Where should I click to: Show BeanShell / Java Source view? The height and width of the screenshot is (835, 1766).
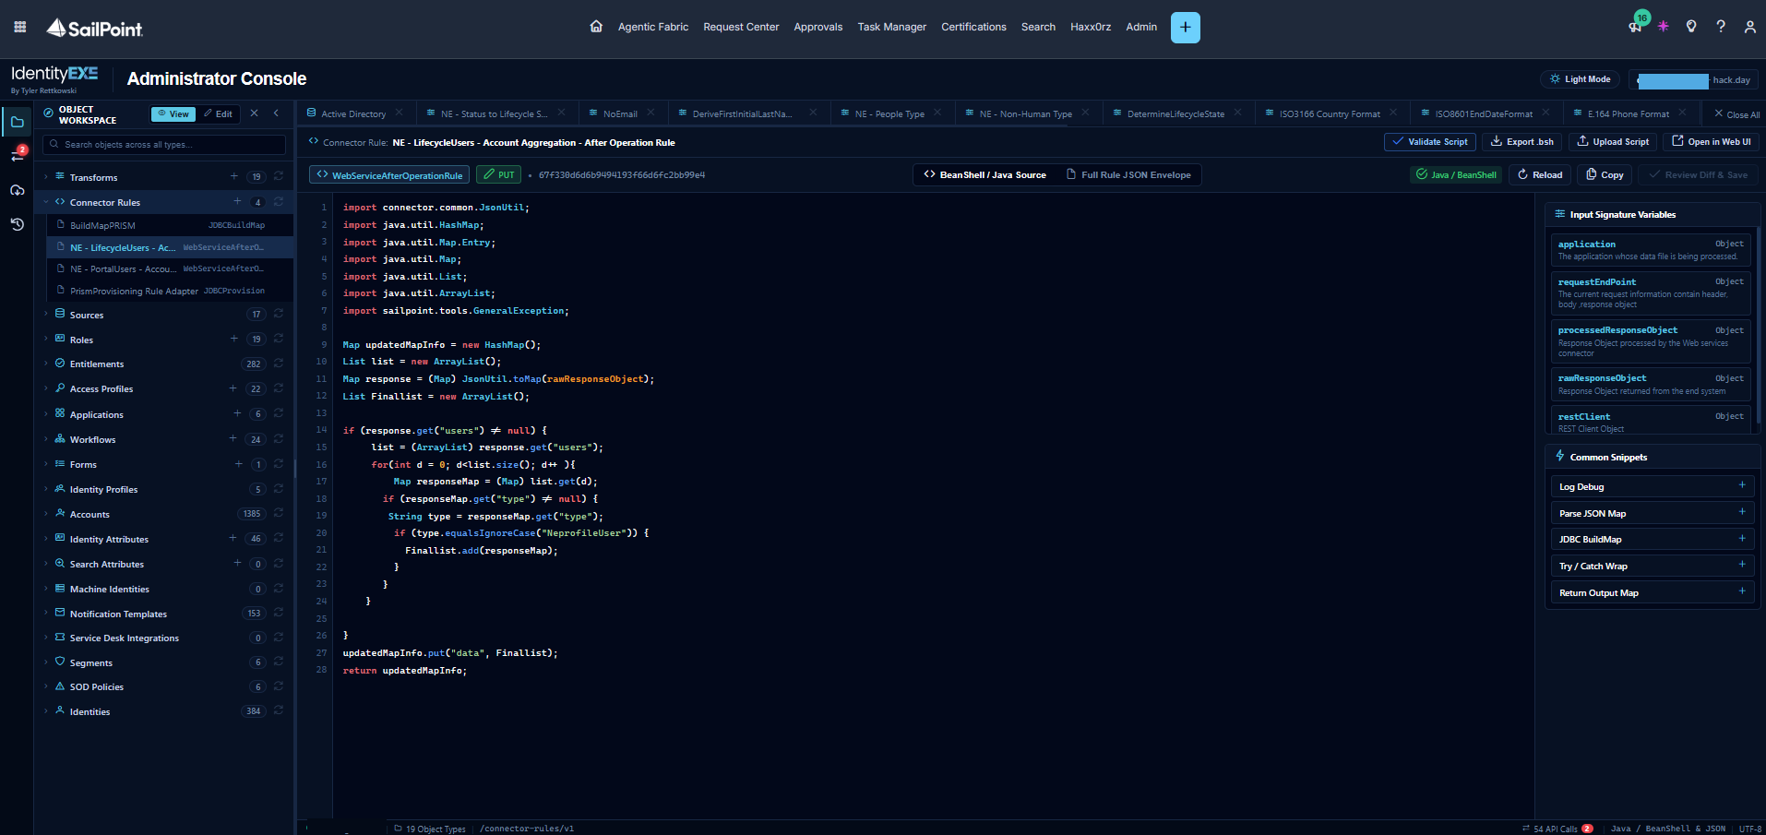[984, 174]
